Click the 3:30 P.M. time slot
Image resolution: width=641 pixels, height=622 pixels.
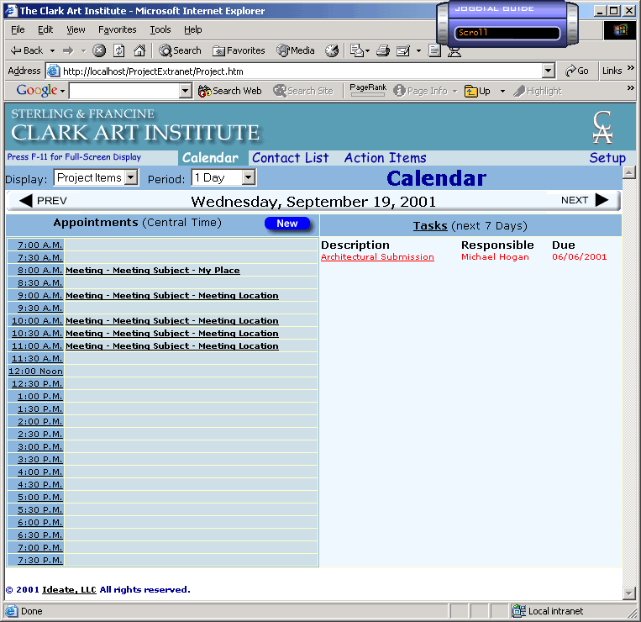[39, 460]
